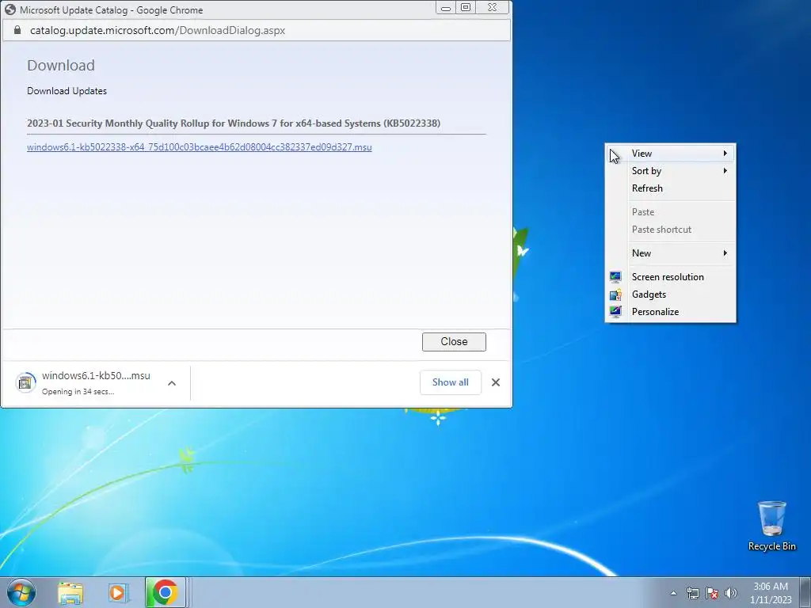Open the Recycle Bin desktop icon
The width and height of the screenshot is (811, 608).
771,526
